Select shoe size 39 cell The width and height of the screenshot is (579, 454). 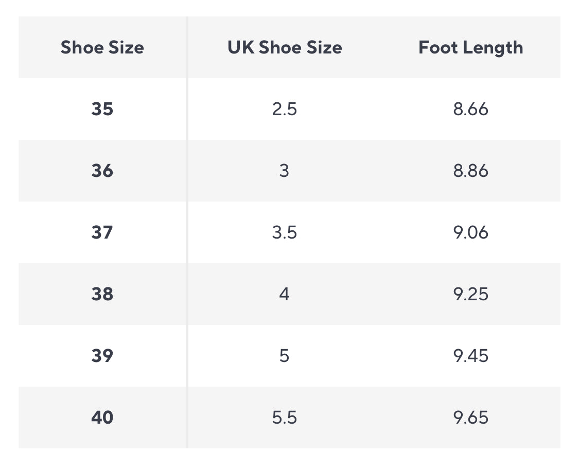click(102, 356)
